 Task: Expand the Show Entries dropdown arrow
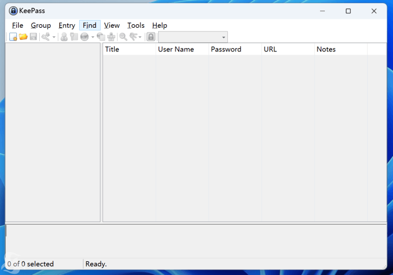[140, 37]
